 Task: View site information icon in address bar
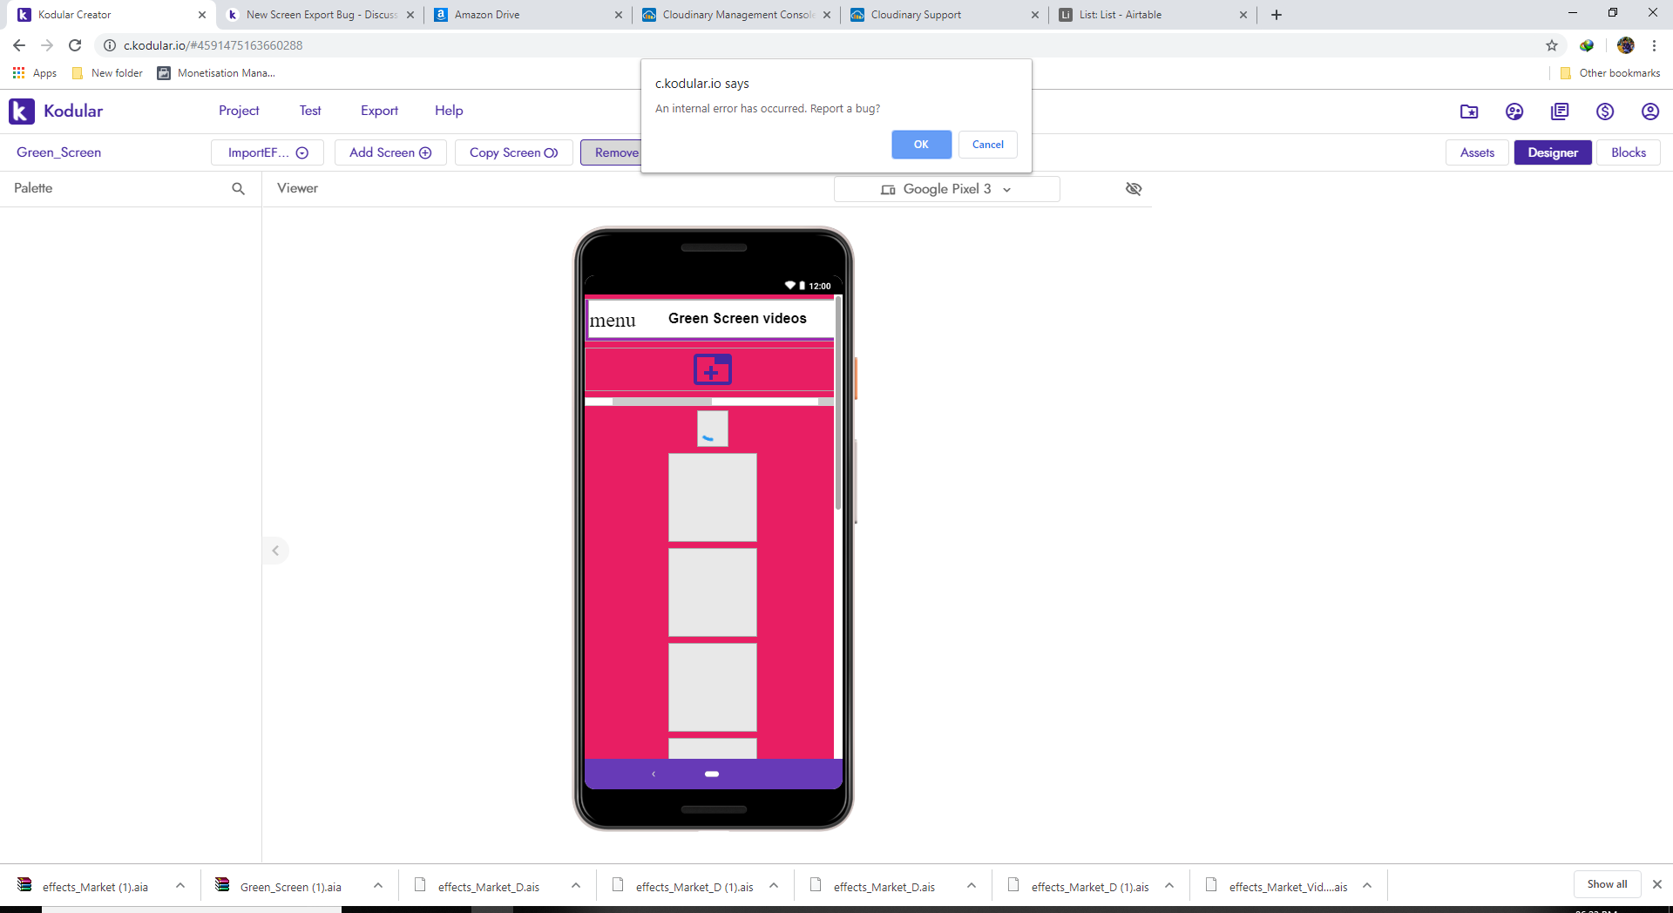pos(110,45)
